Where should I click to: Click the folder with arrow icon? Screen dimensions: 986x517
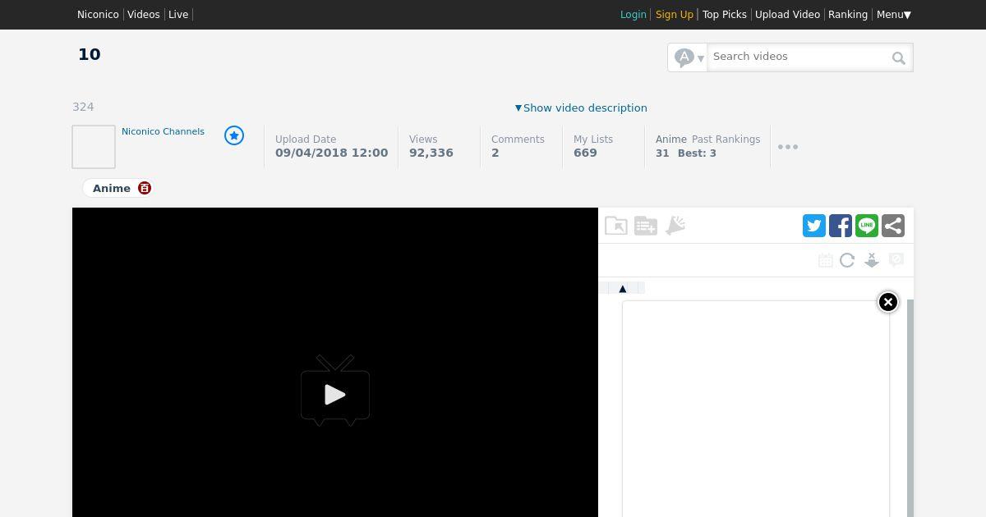(616, 226)
